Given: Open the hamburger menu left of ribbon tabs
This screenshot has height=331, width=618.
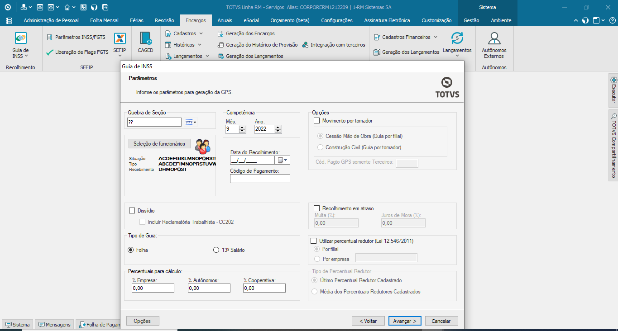Looking at the screenshot, I should click(x=9, y=20).
